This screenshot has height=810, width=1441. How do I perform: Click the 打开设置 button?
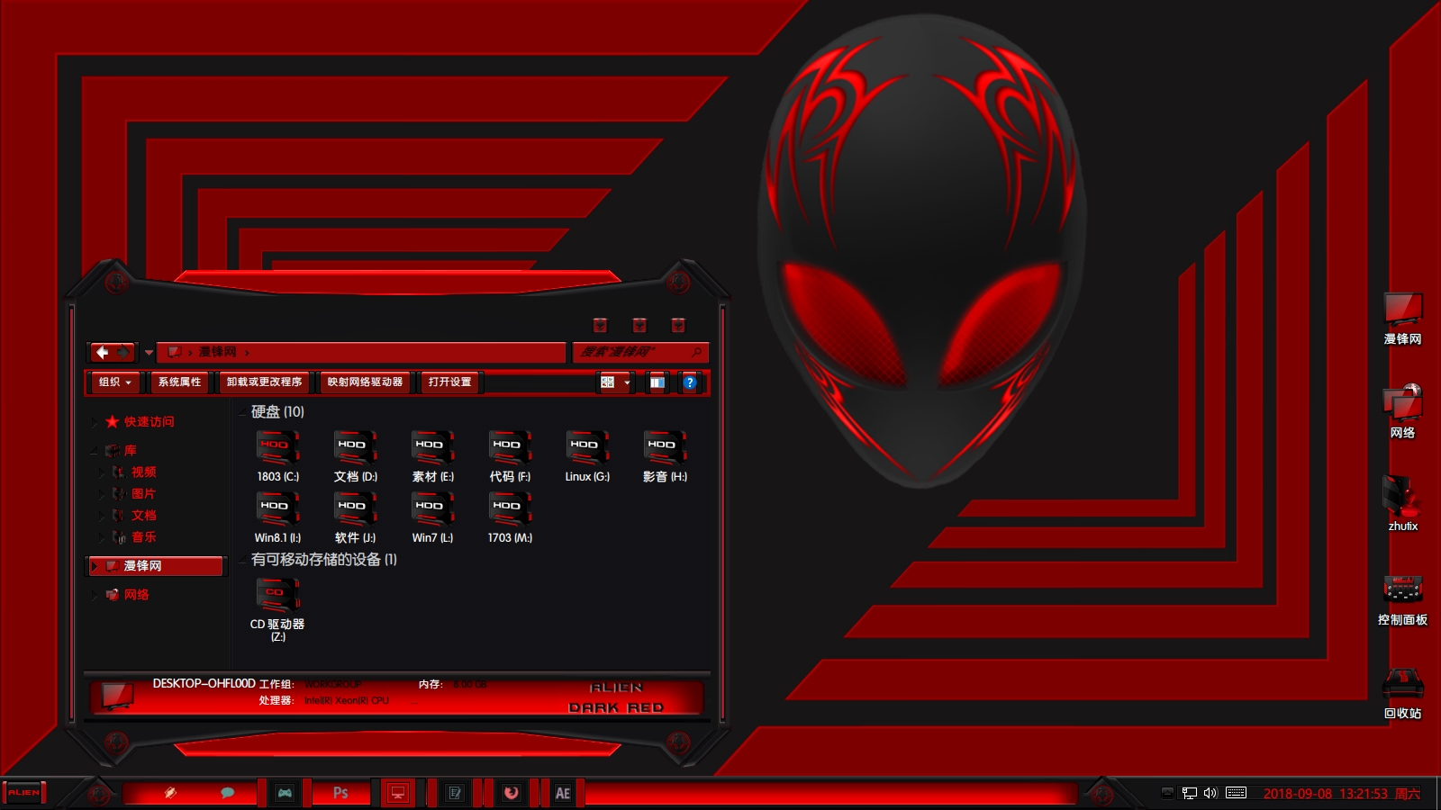tap(450, 382)
